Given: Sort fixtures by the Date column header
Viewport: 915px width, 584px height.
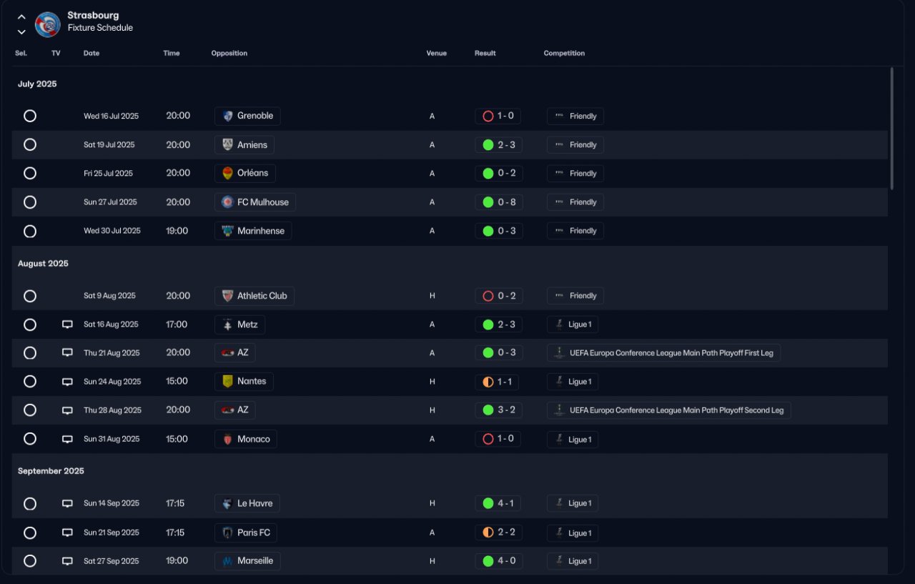Looking at the screenshot, I should pos(91,54).
